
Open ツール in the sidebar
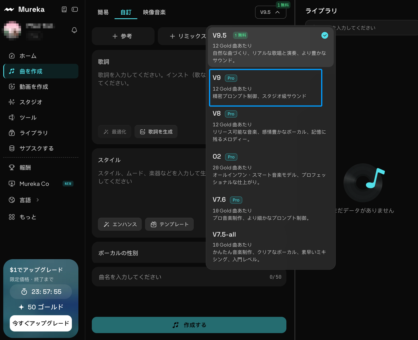(x=41, y=117)
